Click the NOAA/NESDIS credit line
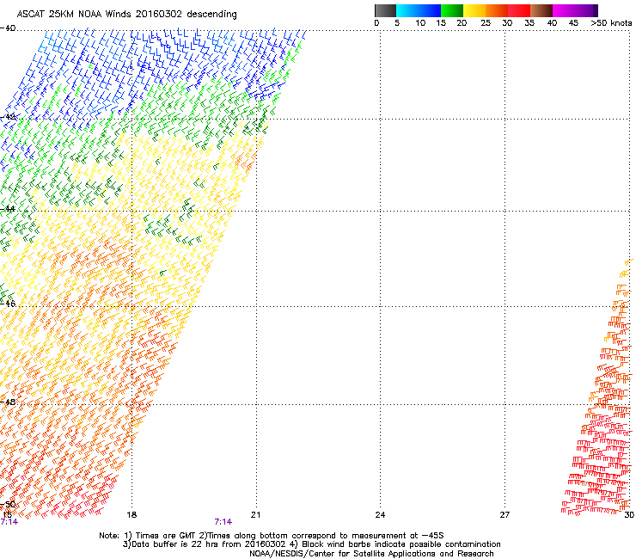The image size is (636, 559). click(x=371, y=554)
